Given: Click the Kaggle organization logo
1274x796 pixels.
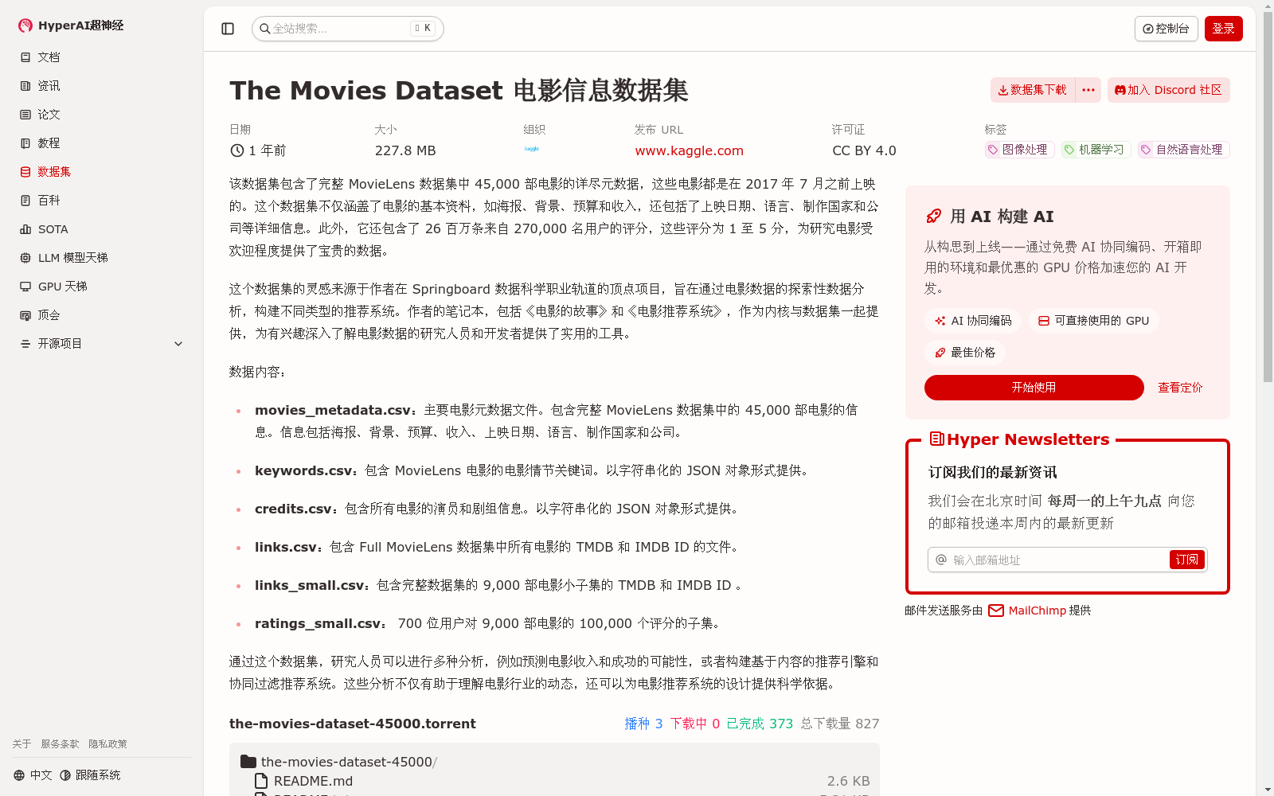Looking at the screenshot, I should pyautogui.click(x=532, y=149).
